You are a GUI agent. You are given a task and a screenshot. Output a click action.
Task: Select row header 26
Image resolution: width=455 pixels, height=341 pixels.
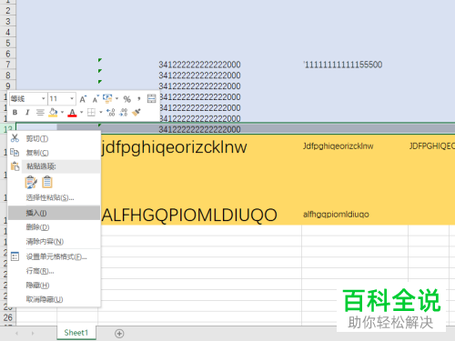click(8, 317)
